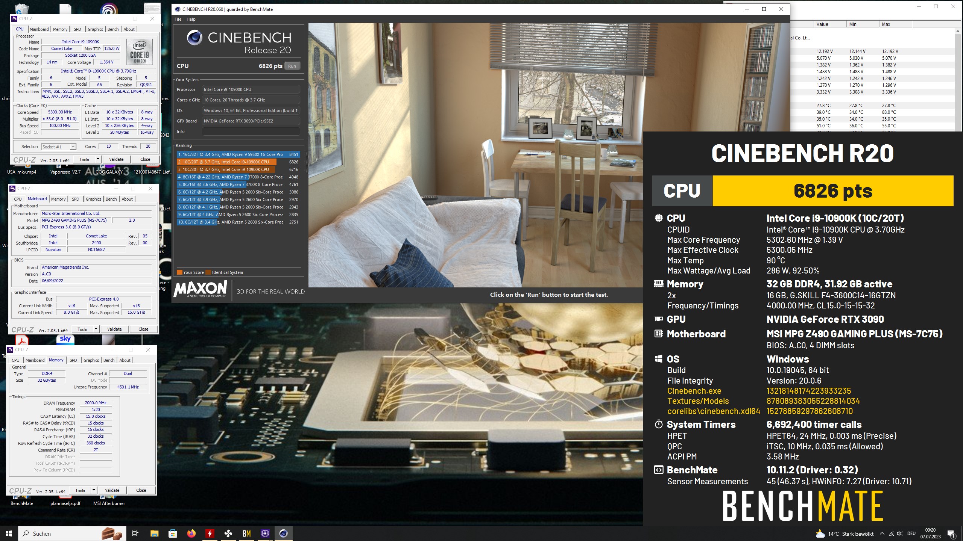Switch to the fan icon taskbar app
This screenshot has height=541, width=963.
click(x=228, y=533)
